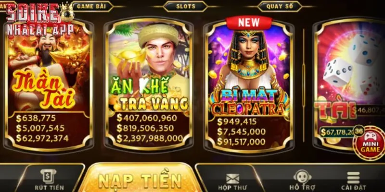Open the Hộp Thư mailbox envelope icon

click(232, 179)
